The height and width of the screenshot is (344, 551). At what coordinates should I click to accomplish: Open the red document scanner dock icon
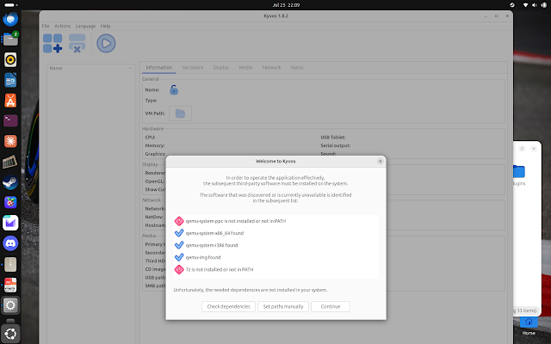click(x=10, y=285)
